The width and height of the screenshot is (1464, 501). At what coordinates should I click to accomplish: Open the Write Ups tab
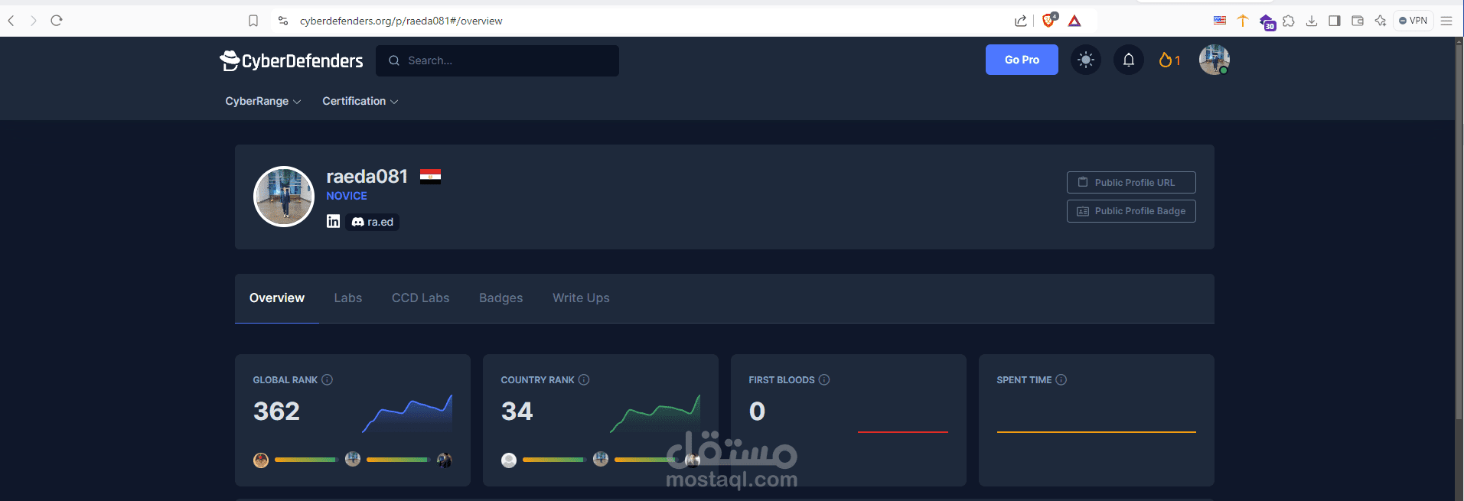click(x=582, y=298)
